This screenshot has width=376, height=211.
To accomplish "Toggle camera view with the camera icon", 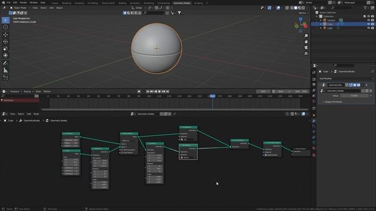I will 306,47.
